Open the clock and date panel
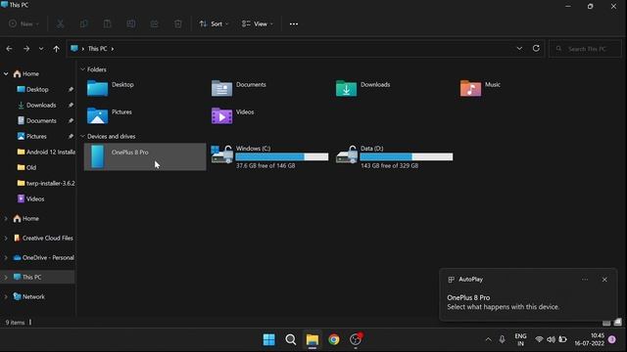This screenshot has width=627, height=352. [590, 339]
